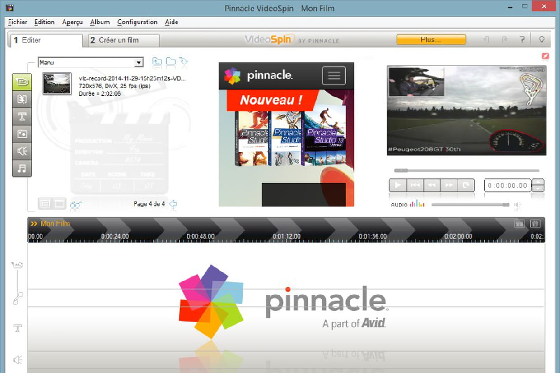The height and width of the screenshot is (373, 560).
Task: Click the "720x576, DivX, 25 fps" text
Action: click(115, 86)
